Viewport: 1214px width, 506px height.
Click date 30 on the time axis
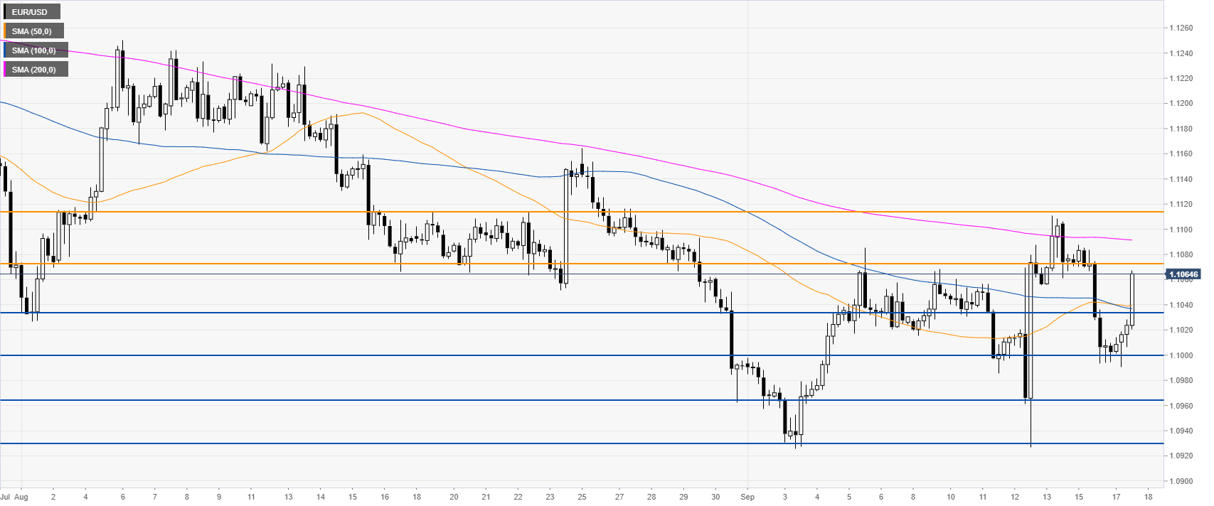click(x=716, y=497)
